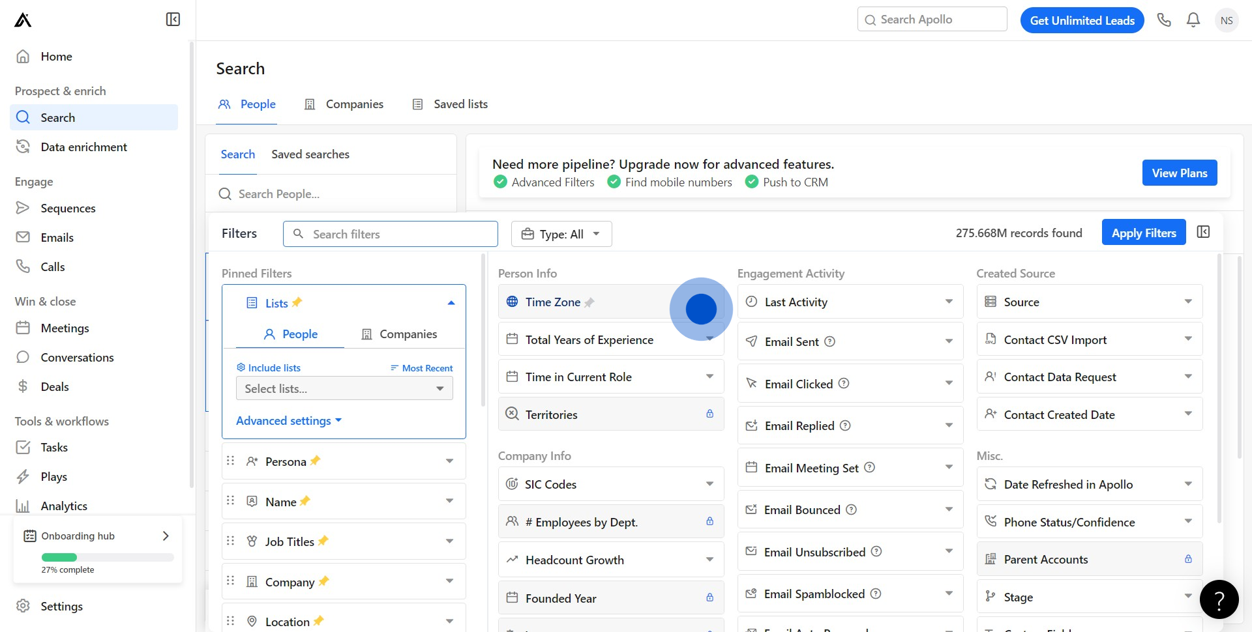Open the Type: All dropdown
1252x632 pixels.
pyautogui.click(x=561, y=234)
